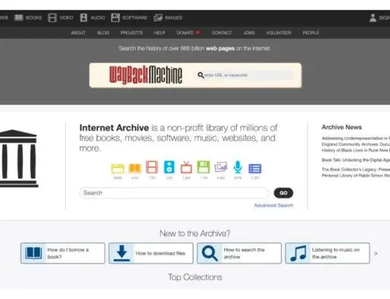Select the orange texts book icon below tagline

click(135, 168)
